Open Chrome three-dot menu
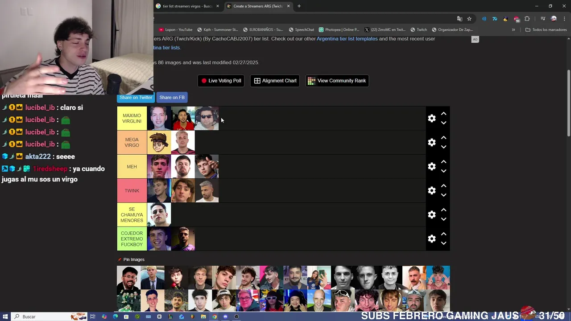Screen dimensions: 571x321 pyautogui.click(x=564, y=19)
